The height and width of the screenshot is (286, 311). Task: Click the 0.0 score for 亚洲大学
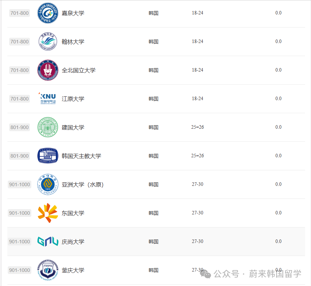pyautogui.click(x=279, y=184)
